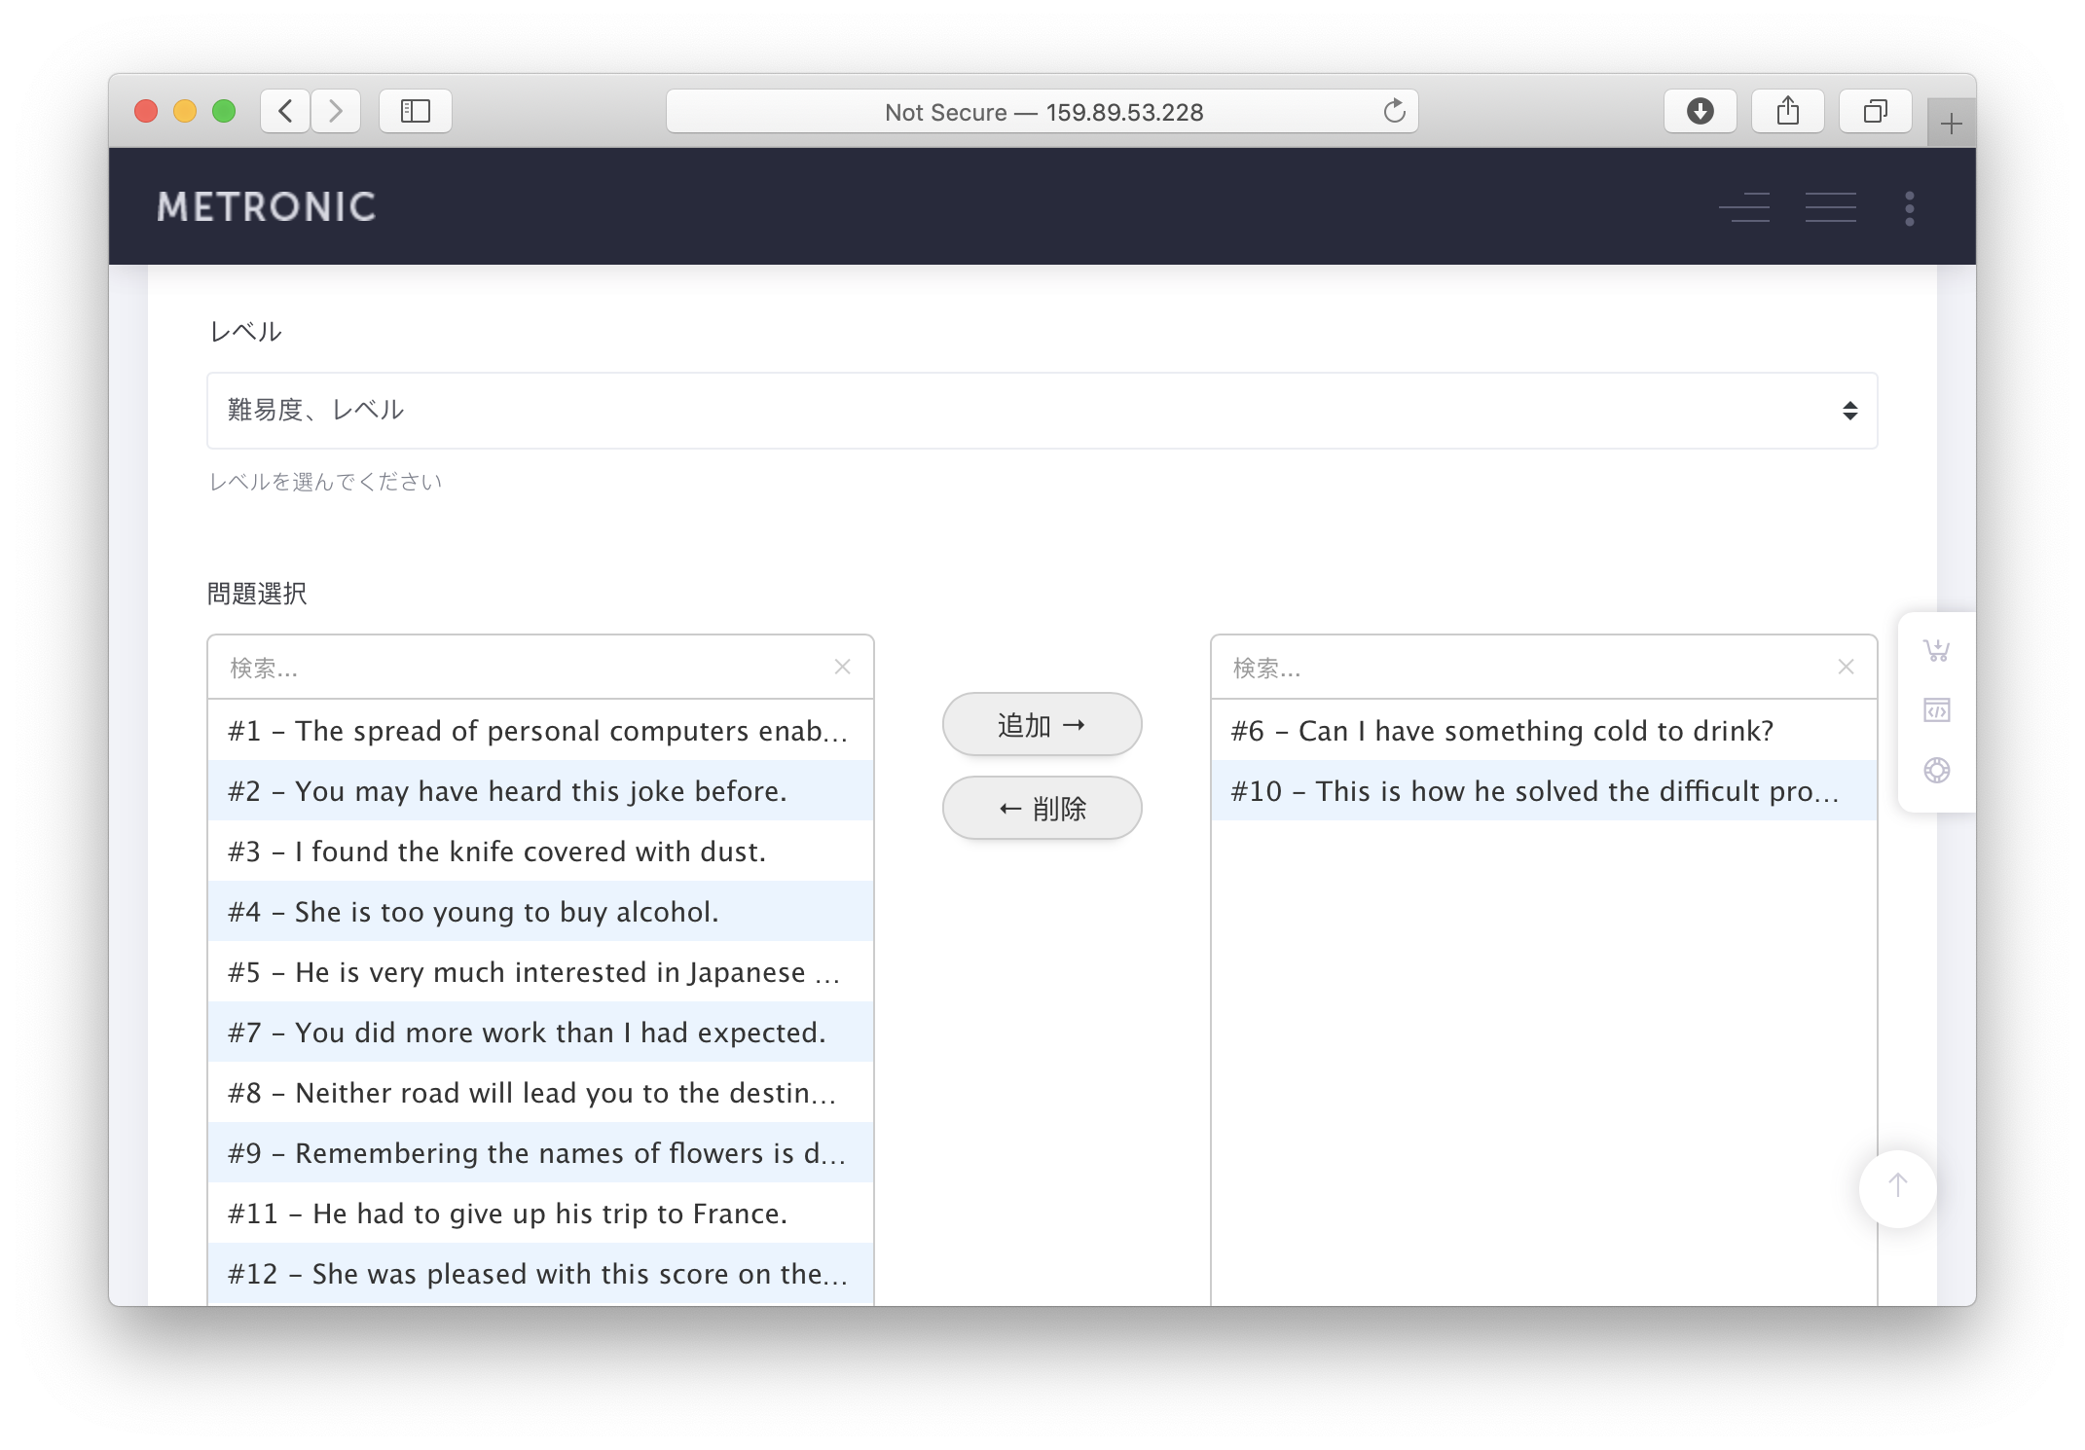2085x1450 pixels.
Task: Click the code layout builder icon
Action: pos(1936,710)
